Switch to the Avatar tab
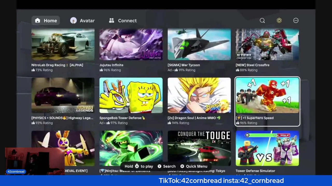332x186 pixels. click(x=82, y=21)
